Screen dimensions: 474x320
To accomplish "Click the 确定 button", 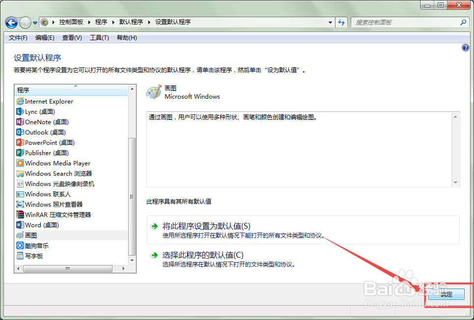I will click(446, 294).
